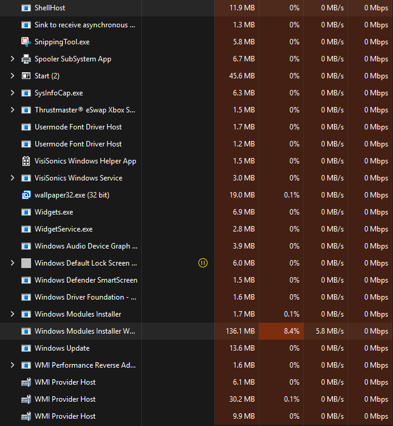The image size is (393, 426).
Task: Click the 13.6 MB memory value for Windows Update
Action: click(242, 348)
